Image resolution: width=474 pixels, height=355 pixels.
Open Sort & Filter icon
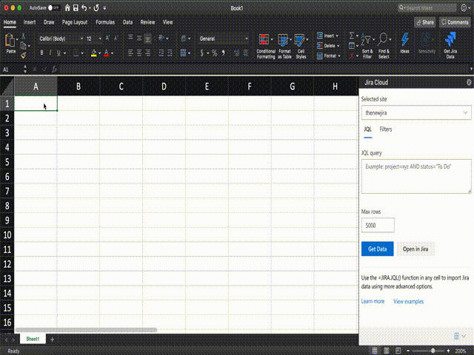pos(367,39)
